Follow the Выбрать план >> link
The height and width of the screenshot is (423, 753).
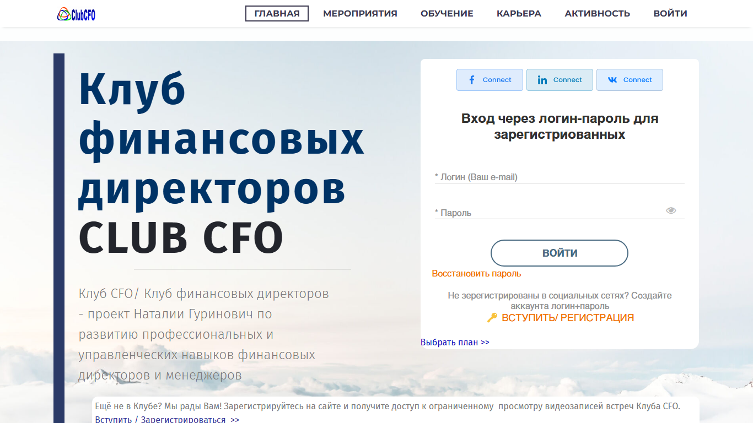tap(455, 343)
